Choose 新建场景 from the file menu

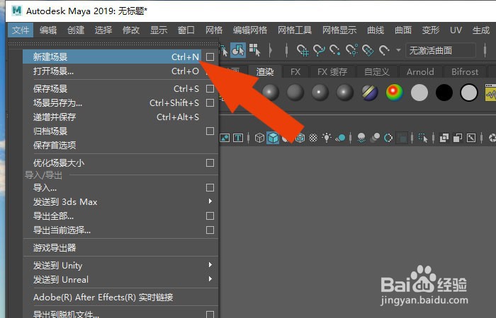pyautogui.click(x=112, y=57)
